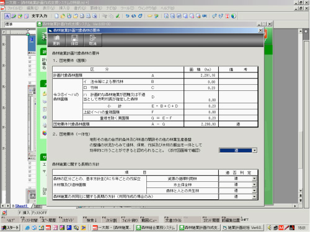The width and height of the screenshot is (310, 232).
Task: Click the 挿入 indicator in the status bar
Action: pyautogui.click(x=26, y=213)
